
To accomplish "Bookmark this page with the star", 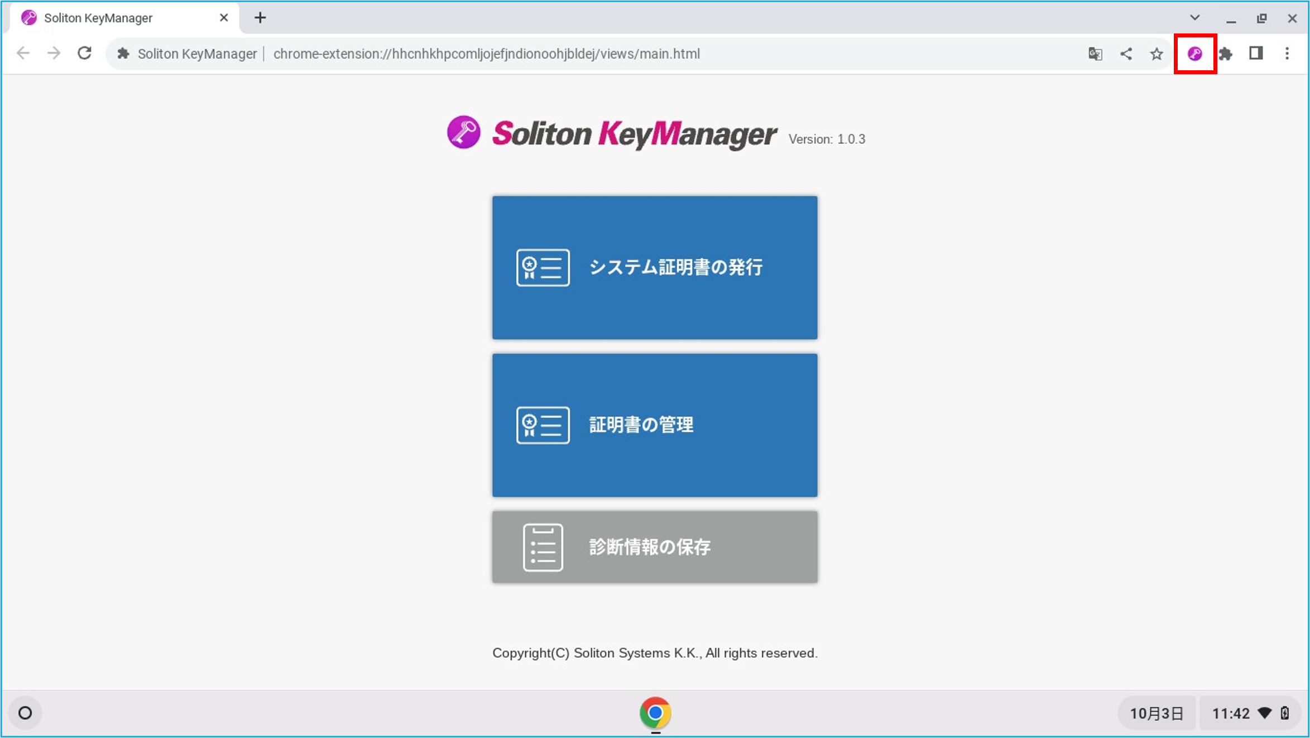I will pyautogui.click(x=1157, y=54).
